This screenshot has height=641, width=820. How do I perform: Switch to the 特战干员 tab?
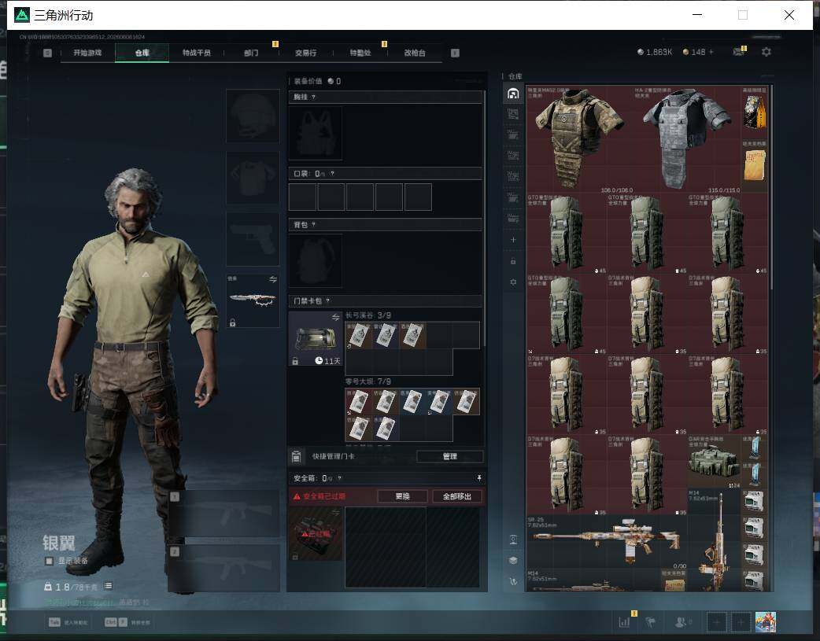click(x=197, y=53)
